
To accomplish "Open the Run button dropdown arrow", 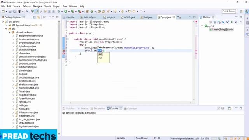I will [69, 11].
